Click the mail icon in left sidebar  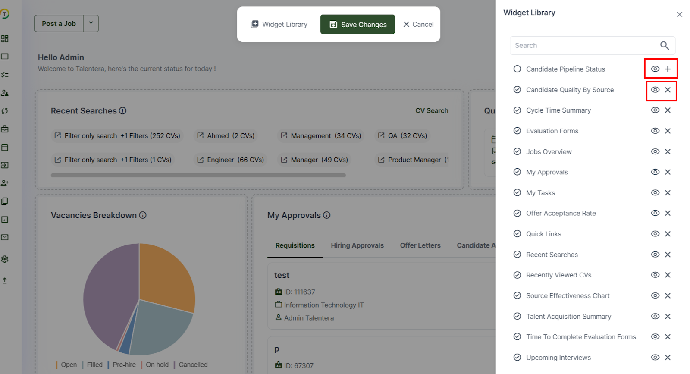tap(5, 237)
